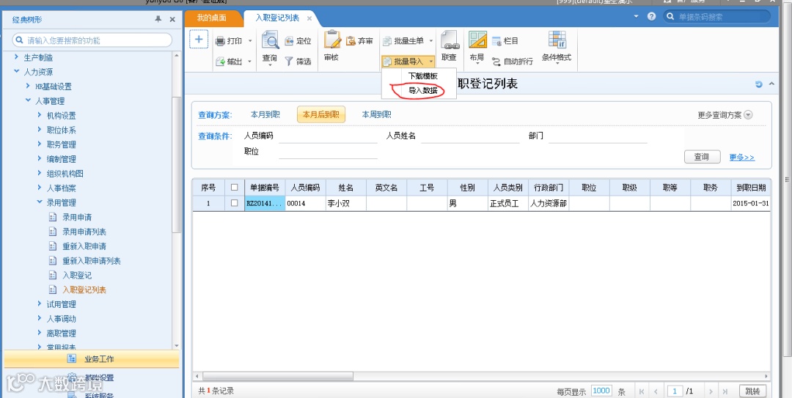The image size is (792, 398).
Task: Select the 本月后到职 query scheme
Action: [320, 114]
